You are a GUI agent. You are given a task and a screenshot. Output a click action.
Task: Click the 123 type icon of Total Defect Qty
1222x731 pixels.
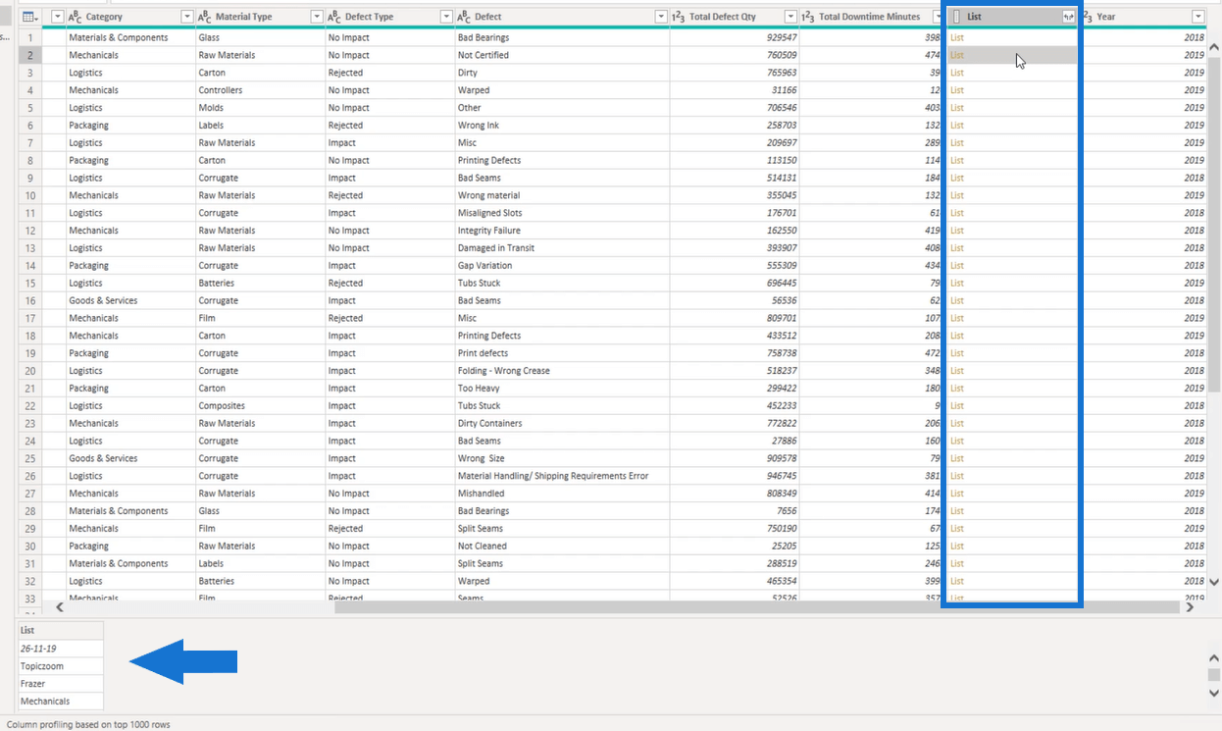[x=678, y=17]
